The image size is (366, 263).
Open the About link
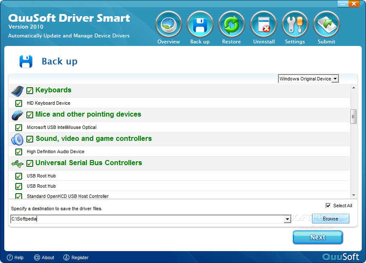pos(48,257)
